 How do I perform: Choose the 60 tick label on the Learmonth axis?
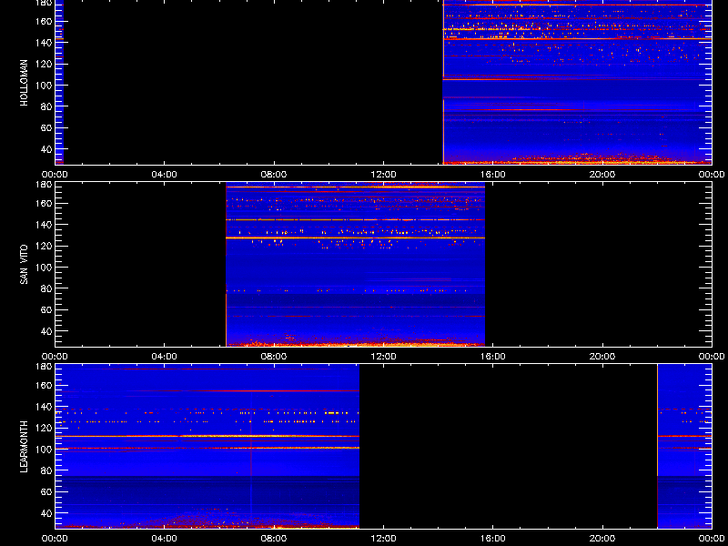click(x=45, y=491)
